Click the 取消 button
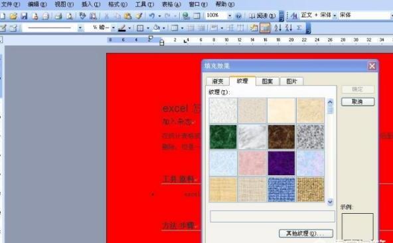 pos(358,102)
